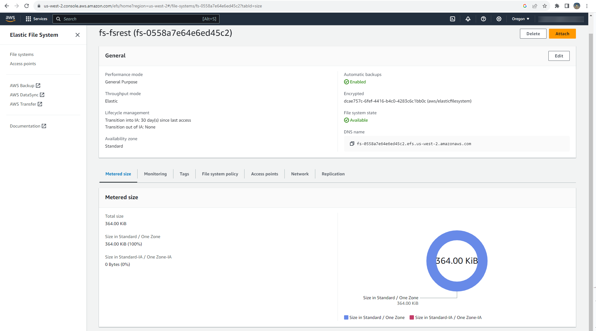Click the help question mark icon
Image resolution: width=596 pixels, height=331 pixels.
(x=483, y=19)
